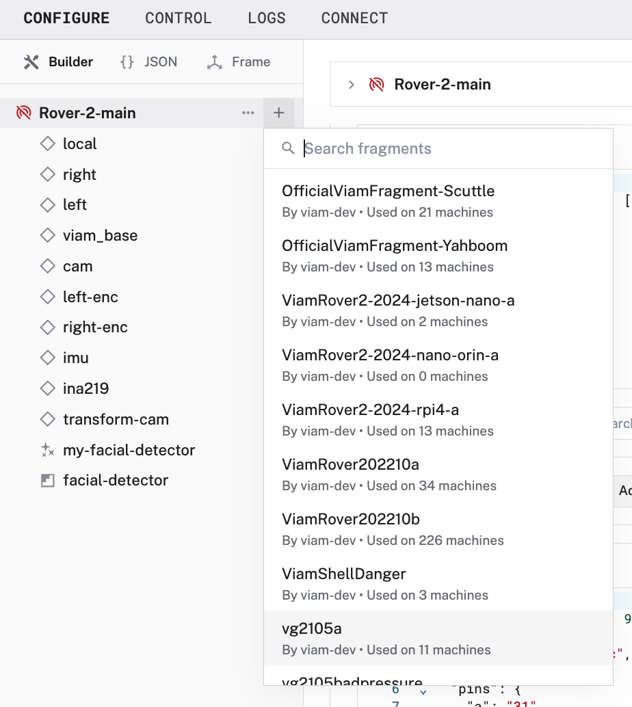The width and height of the screenshot is (632, 707).
Task: Click the diamond icon next to imu
Action: [x=47, y=358]
